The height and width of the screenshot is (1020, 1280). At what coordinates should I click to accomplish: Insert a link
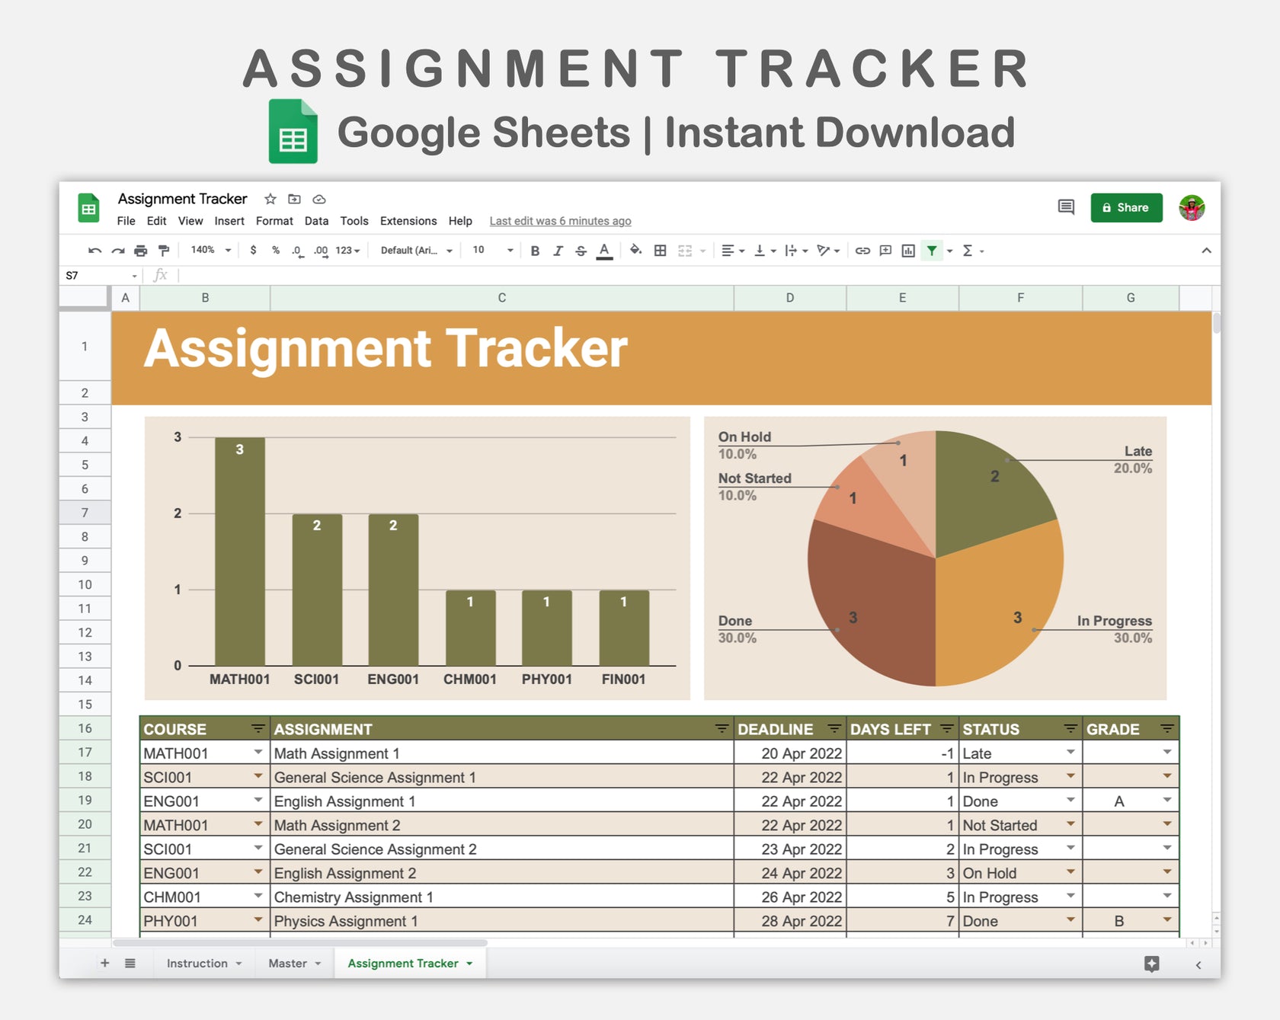point(862,250)
